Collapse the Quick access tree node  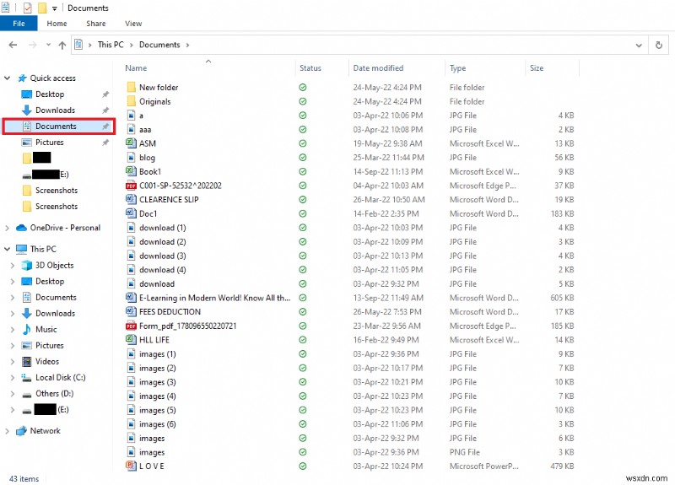coord(8,78)
